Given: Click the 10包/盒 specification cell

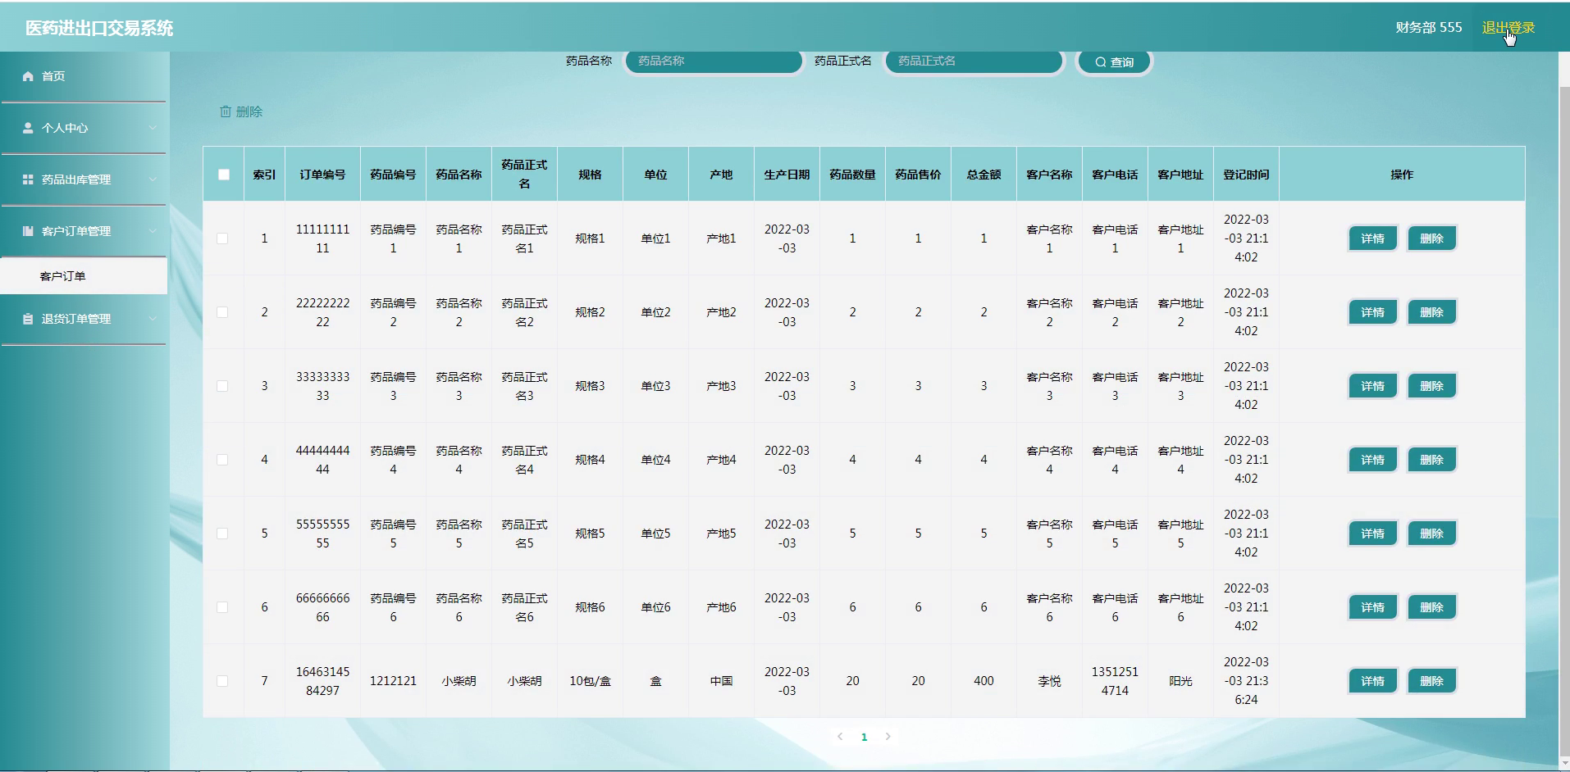Looking at the screenshot, I should [x=590, y=681].
